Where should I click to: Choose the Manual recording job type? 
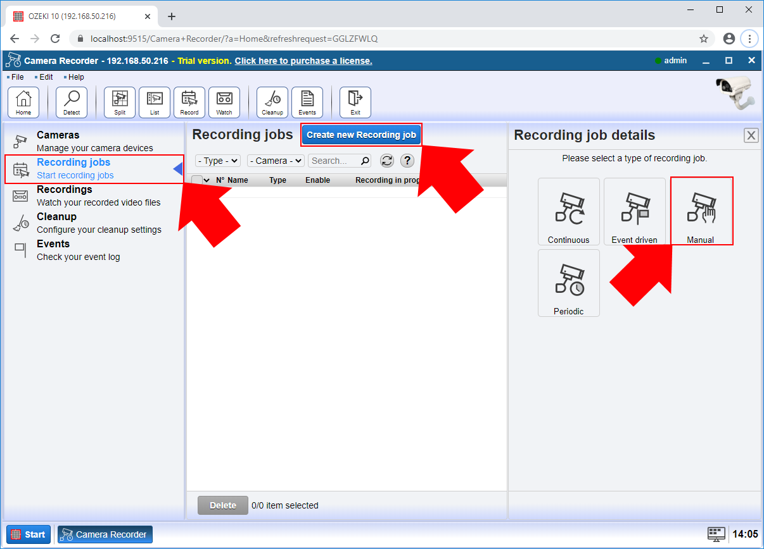point(701,212)
